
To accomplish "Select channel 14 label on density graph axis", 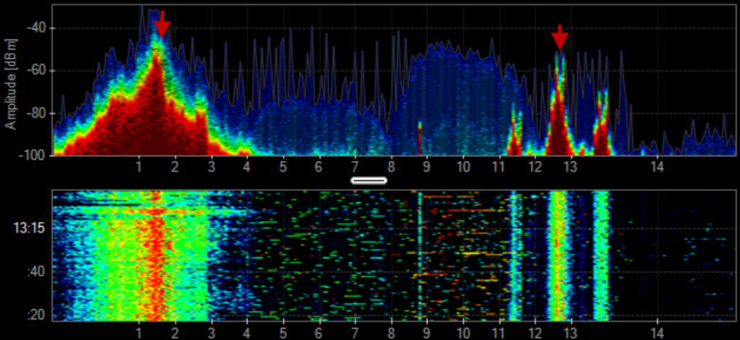I will pyautogui.click(x=657, y=167).
